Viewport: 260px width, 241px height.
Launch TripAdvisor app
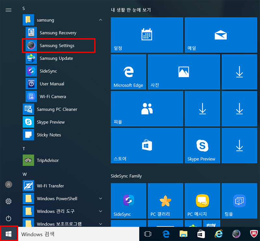64,160
